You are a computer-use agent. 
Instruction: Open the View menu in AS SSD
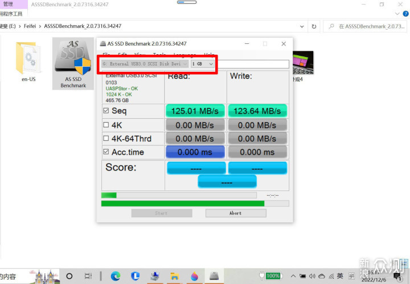140,55
